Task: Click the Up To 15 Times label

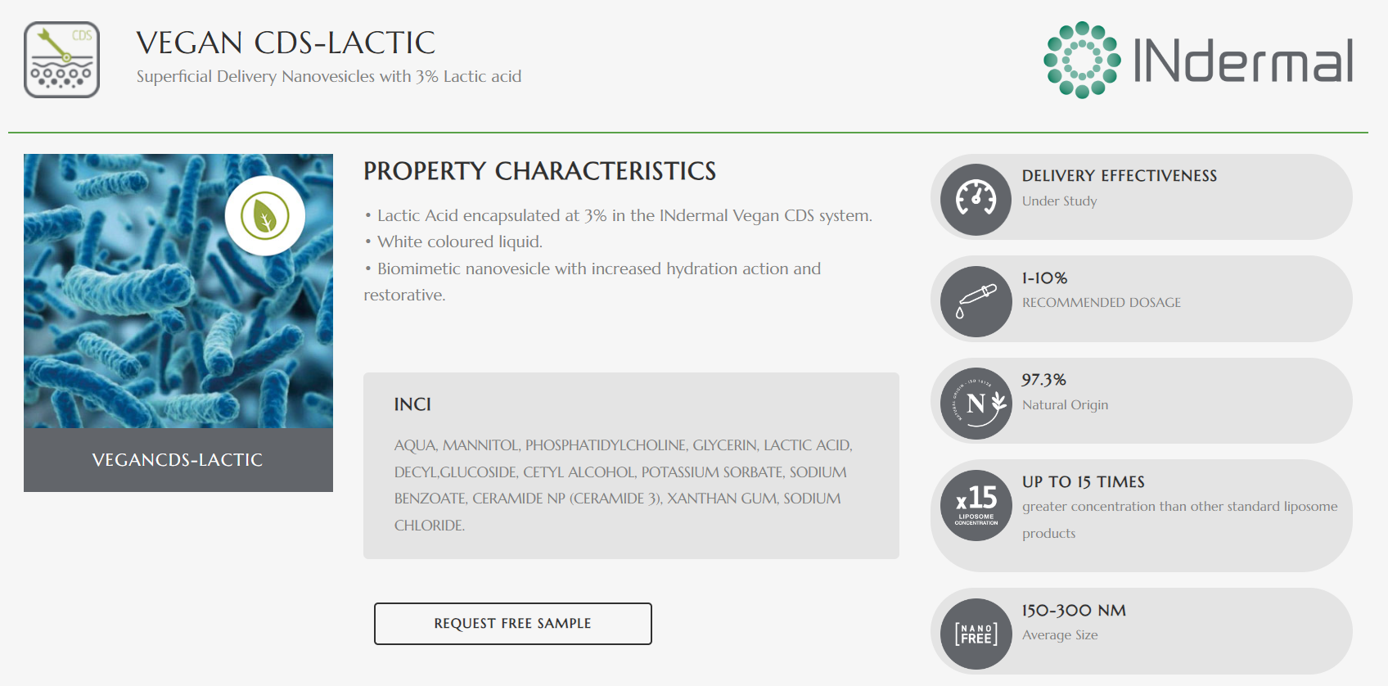Action: [x=1083, y=482]
